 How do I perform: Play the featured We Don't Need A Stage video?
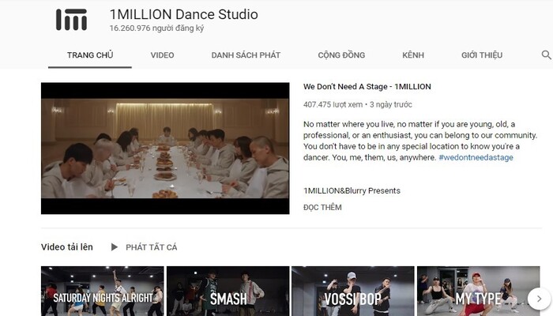pyautogui.click(x=165, y=149)
